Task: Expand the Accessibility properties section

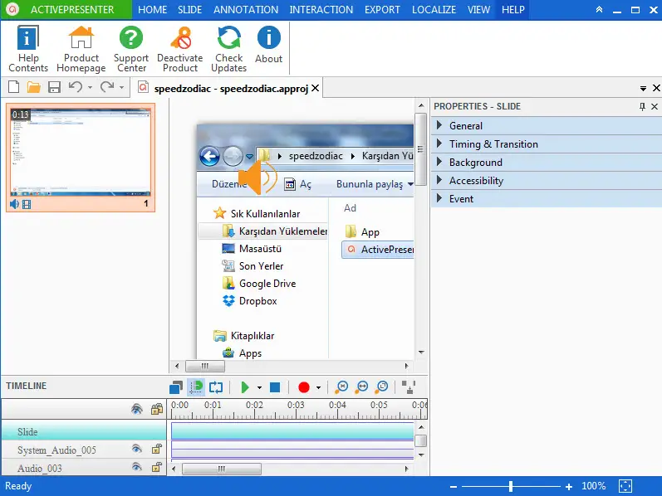Action: (547, 181)
